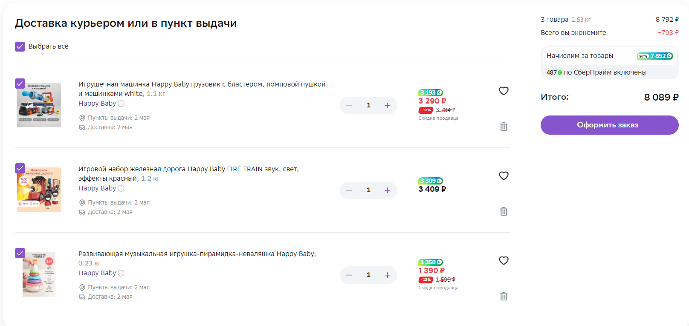
Task: Open info icon beside FIRE TRAIN seller name
Action: pos(121,188)
